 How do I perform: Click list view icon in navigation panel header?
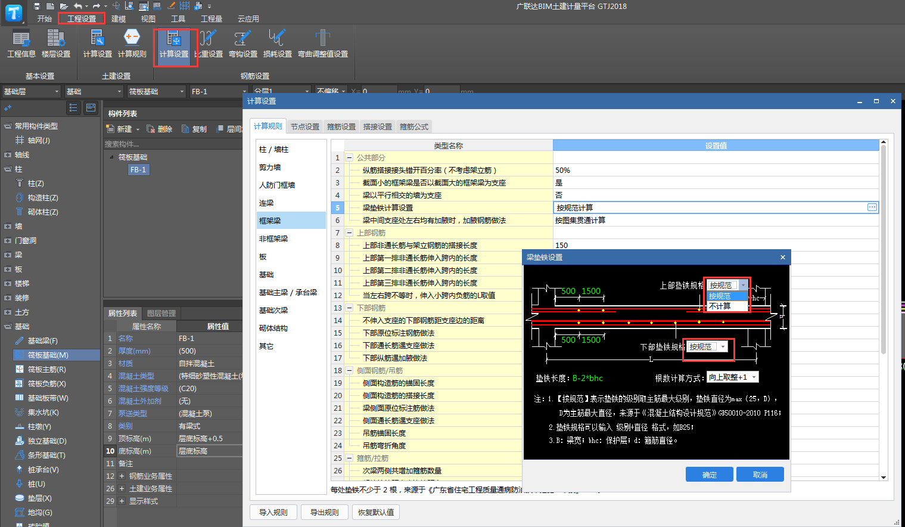(x=73, y=108)
